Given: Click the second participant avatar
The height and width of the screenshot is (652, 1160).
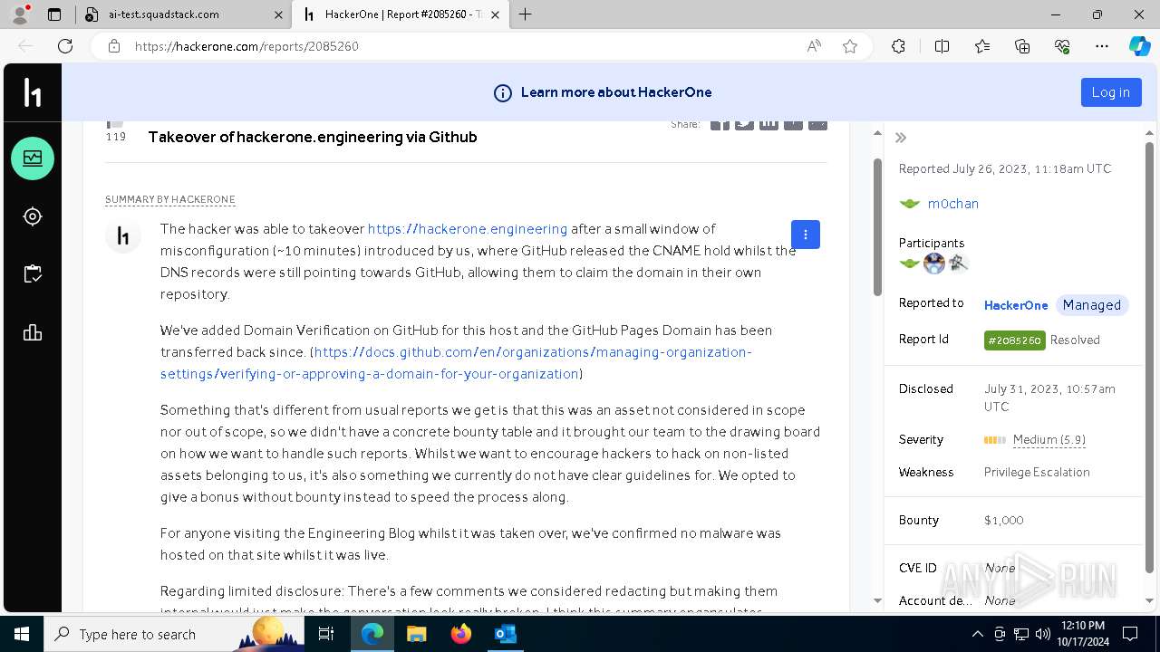Looking at the screenshot, I should click(x=934, y=264).
